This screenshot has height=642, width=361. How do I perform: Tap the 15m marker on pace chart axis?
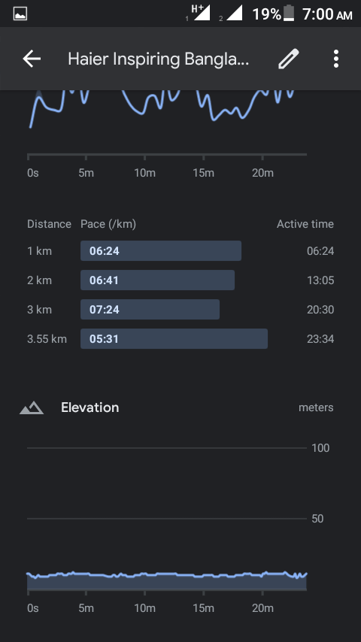coord(204,173)
